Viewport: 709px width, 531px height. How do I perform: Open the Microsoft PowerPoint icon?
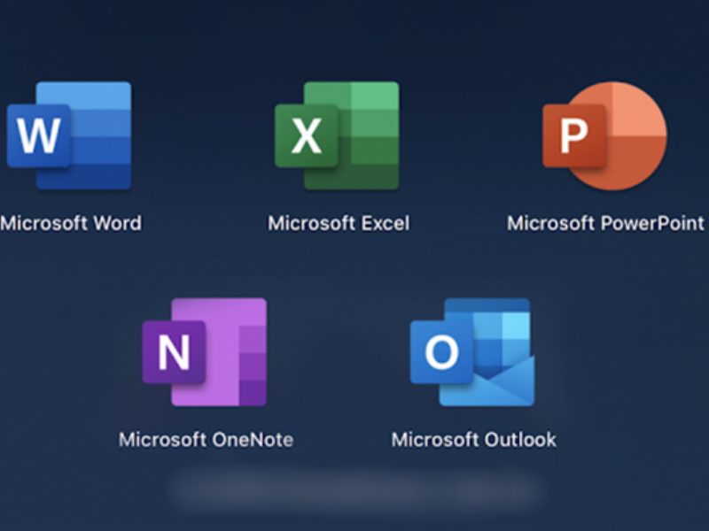click(x=605, y=135)
